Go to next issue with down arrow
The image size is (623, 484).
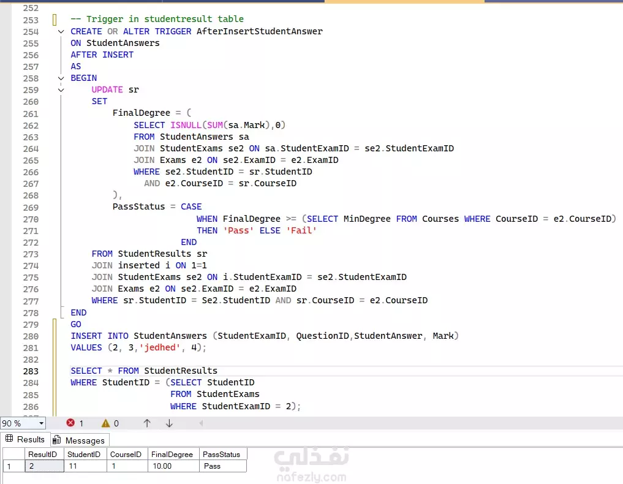[x=169, y=423]
